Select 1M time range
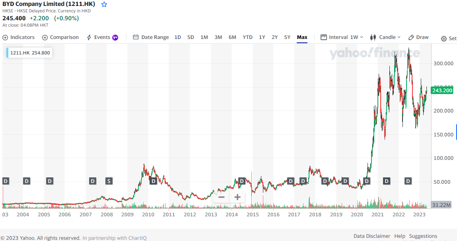Viewport: 457px width, 241px height. tap(204, 37)
